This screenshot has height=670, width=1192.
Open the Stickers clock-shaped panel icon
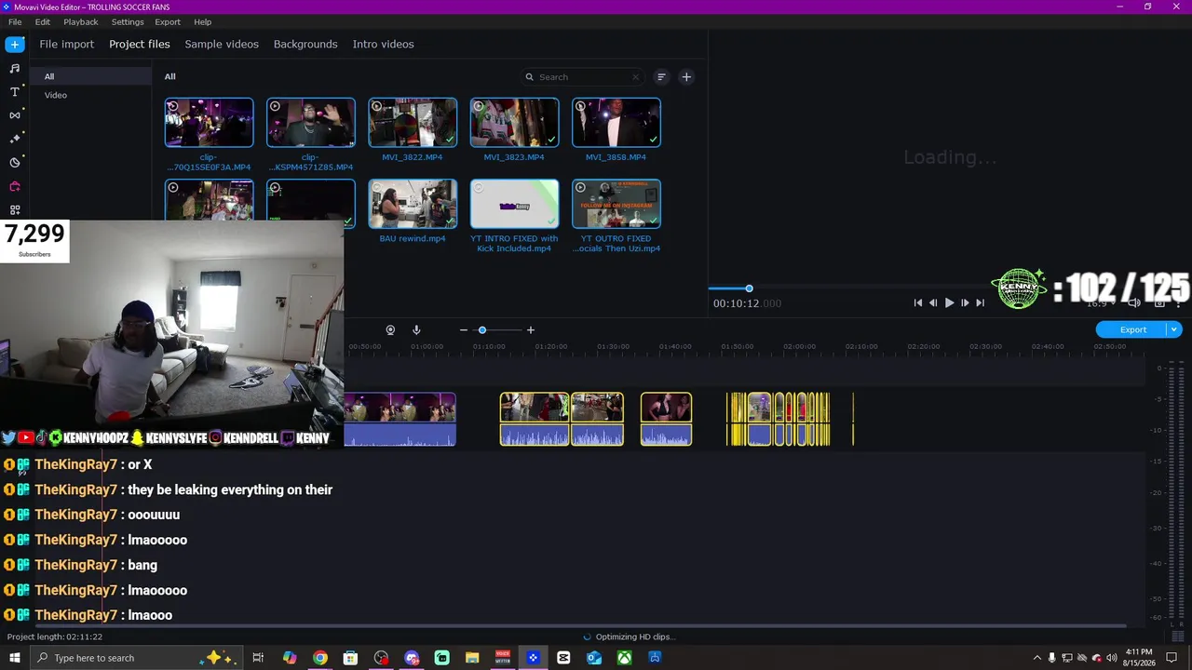(15, 163)
